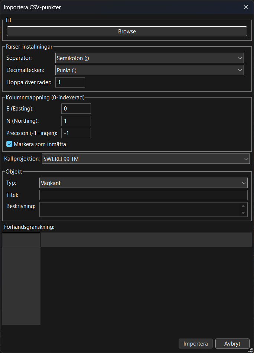The width and height of the screenshot is (254, 353).
Task: Open the Separator dropdown
Action: (149, 58)
